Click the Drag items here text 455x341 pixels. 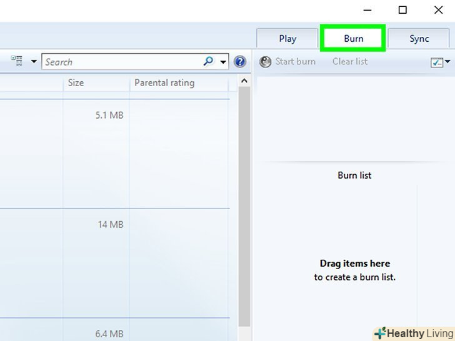(355, 264)
